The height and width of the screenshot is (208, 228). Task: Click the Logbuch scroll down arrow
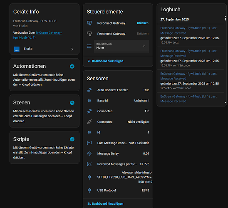pyautogui.click(x=225, y=103)
